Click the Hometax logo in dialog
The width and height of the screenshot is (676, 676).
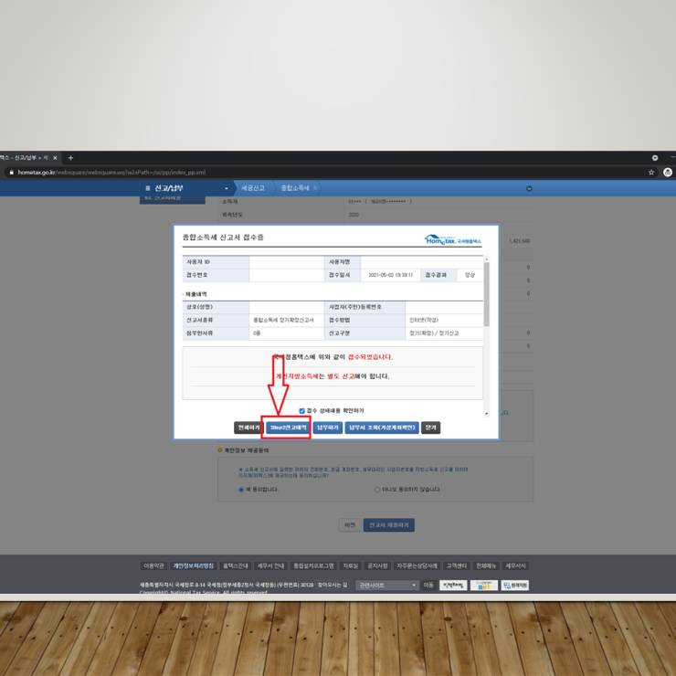click(453, 239)
